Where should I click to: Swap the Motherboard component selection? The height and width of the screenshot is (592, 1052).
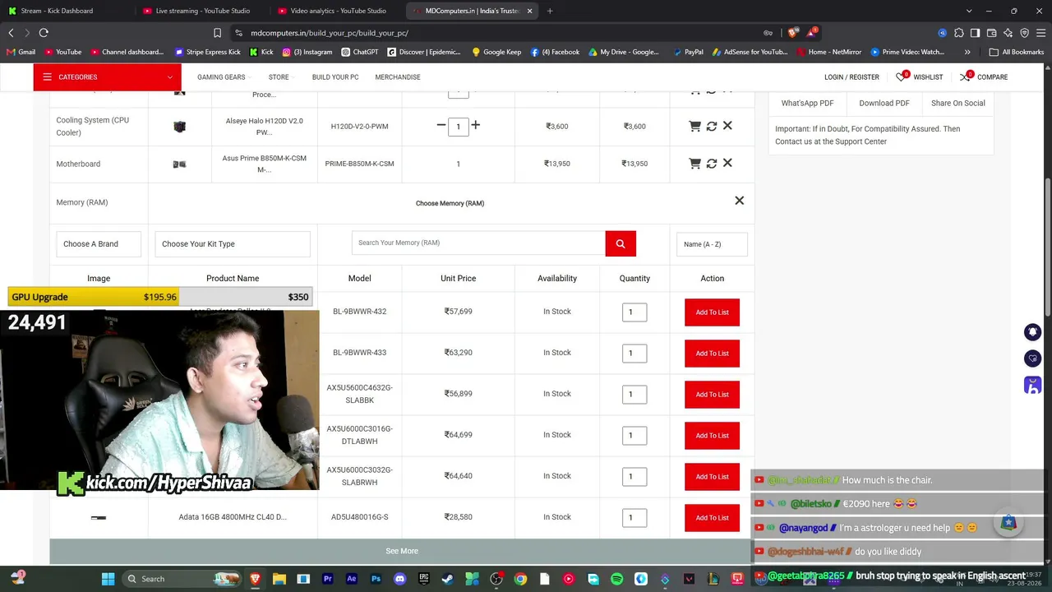coord(712,164)
